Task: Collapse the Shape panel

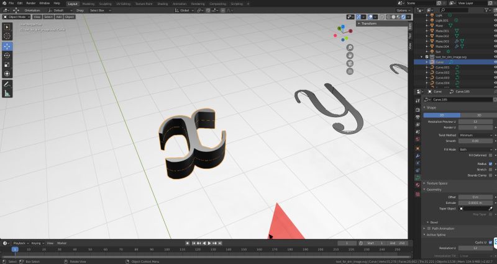Action: coord(431,107)
